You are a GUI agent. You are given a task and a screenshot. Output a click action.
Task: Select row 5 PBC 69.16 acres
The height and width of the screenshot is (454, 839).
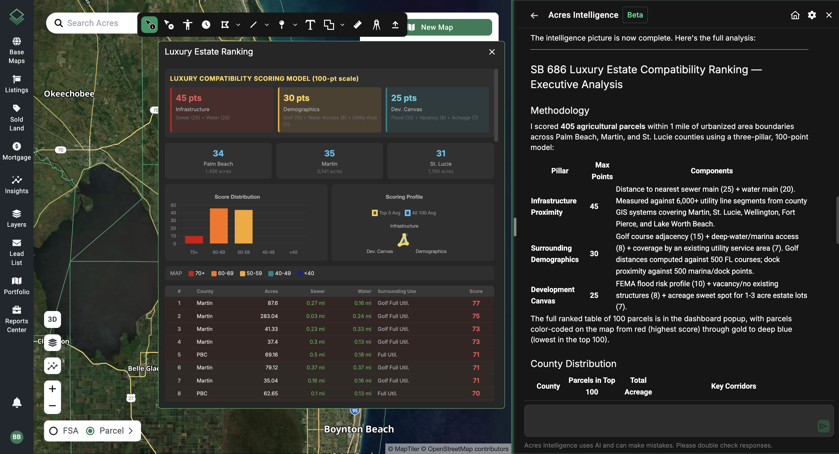(329, 355)
